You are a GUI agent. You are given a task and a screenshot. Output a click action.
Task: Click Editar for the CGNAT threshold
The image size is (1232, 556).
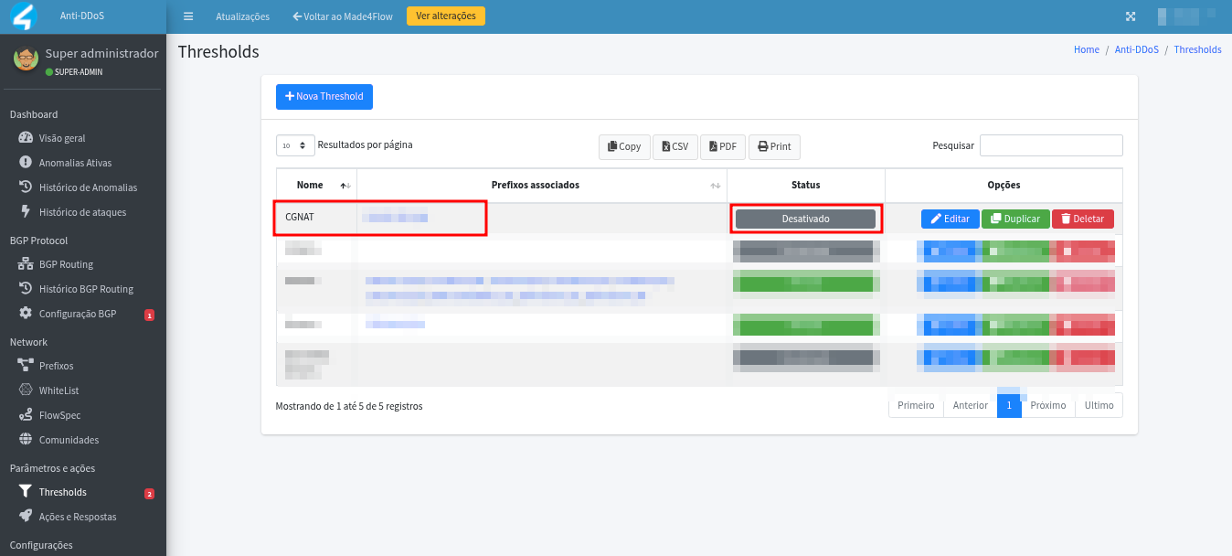950,219
